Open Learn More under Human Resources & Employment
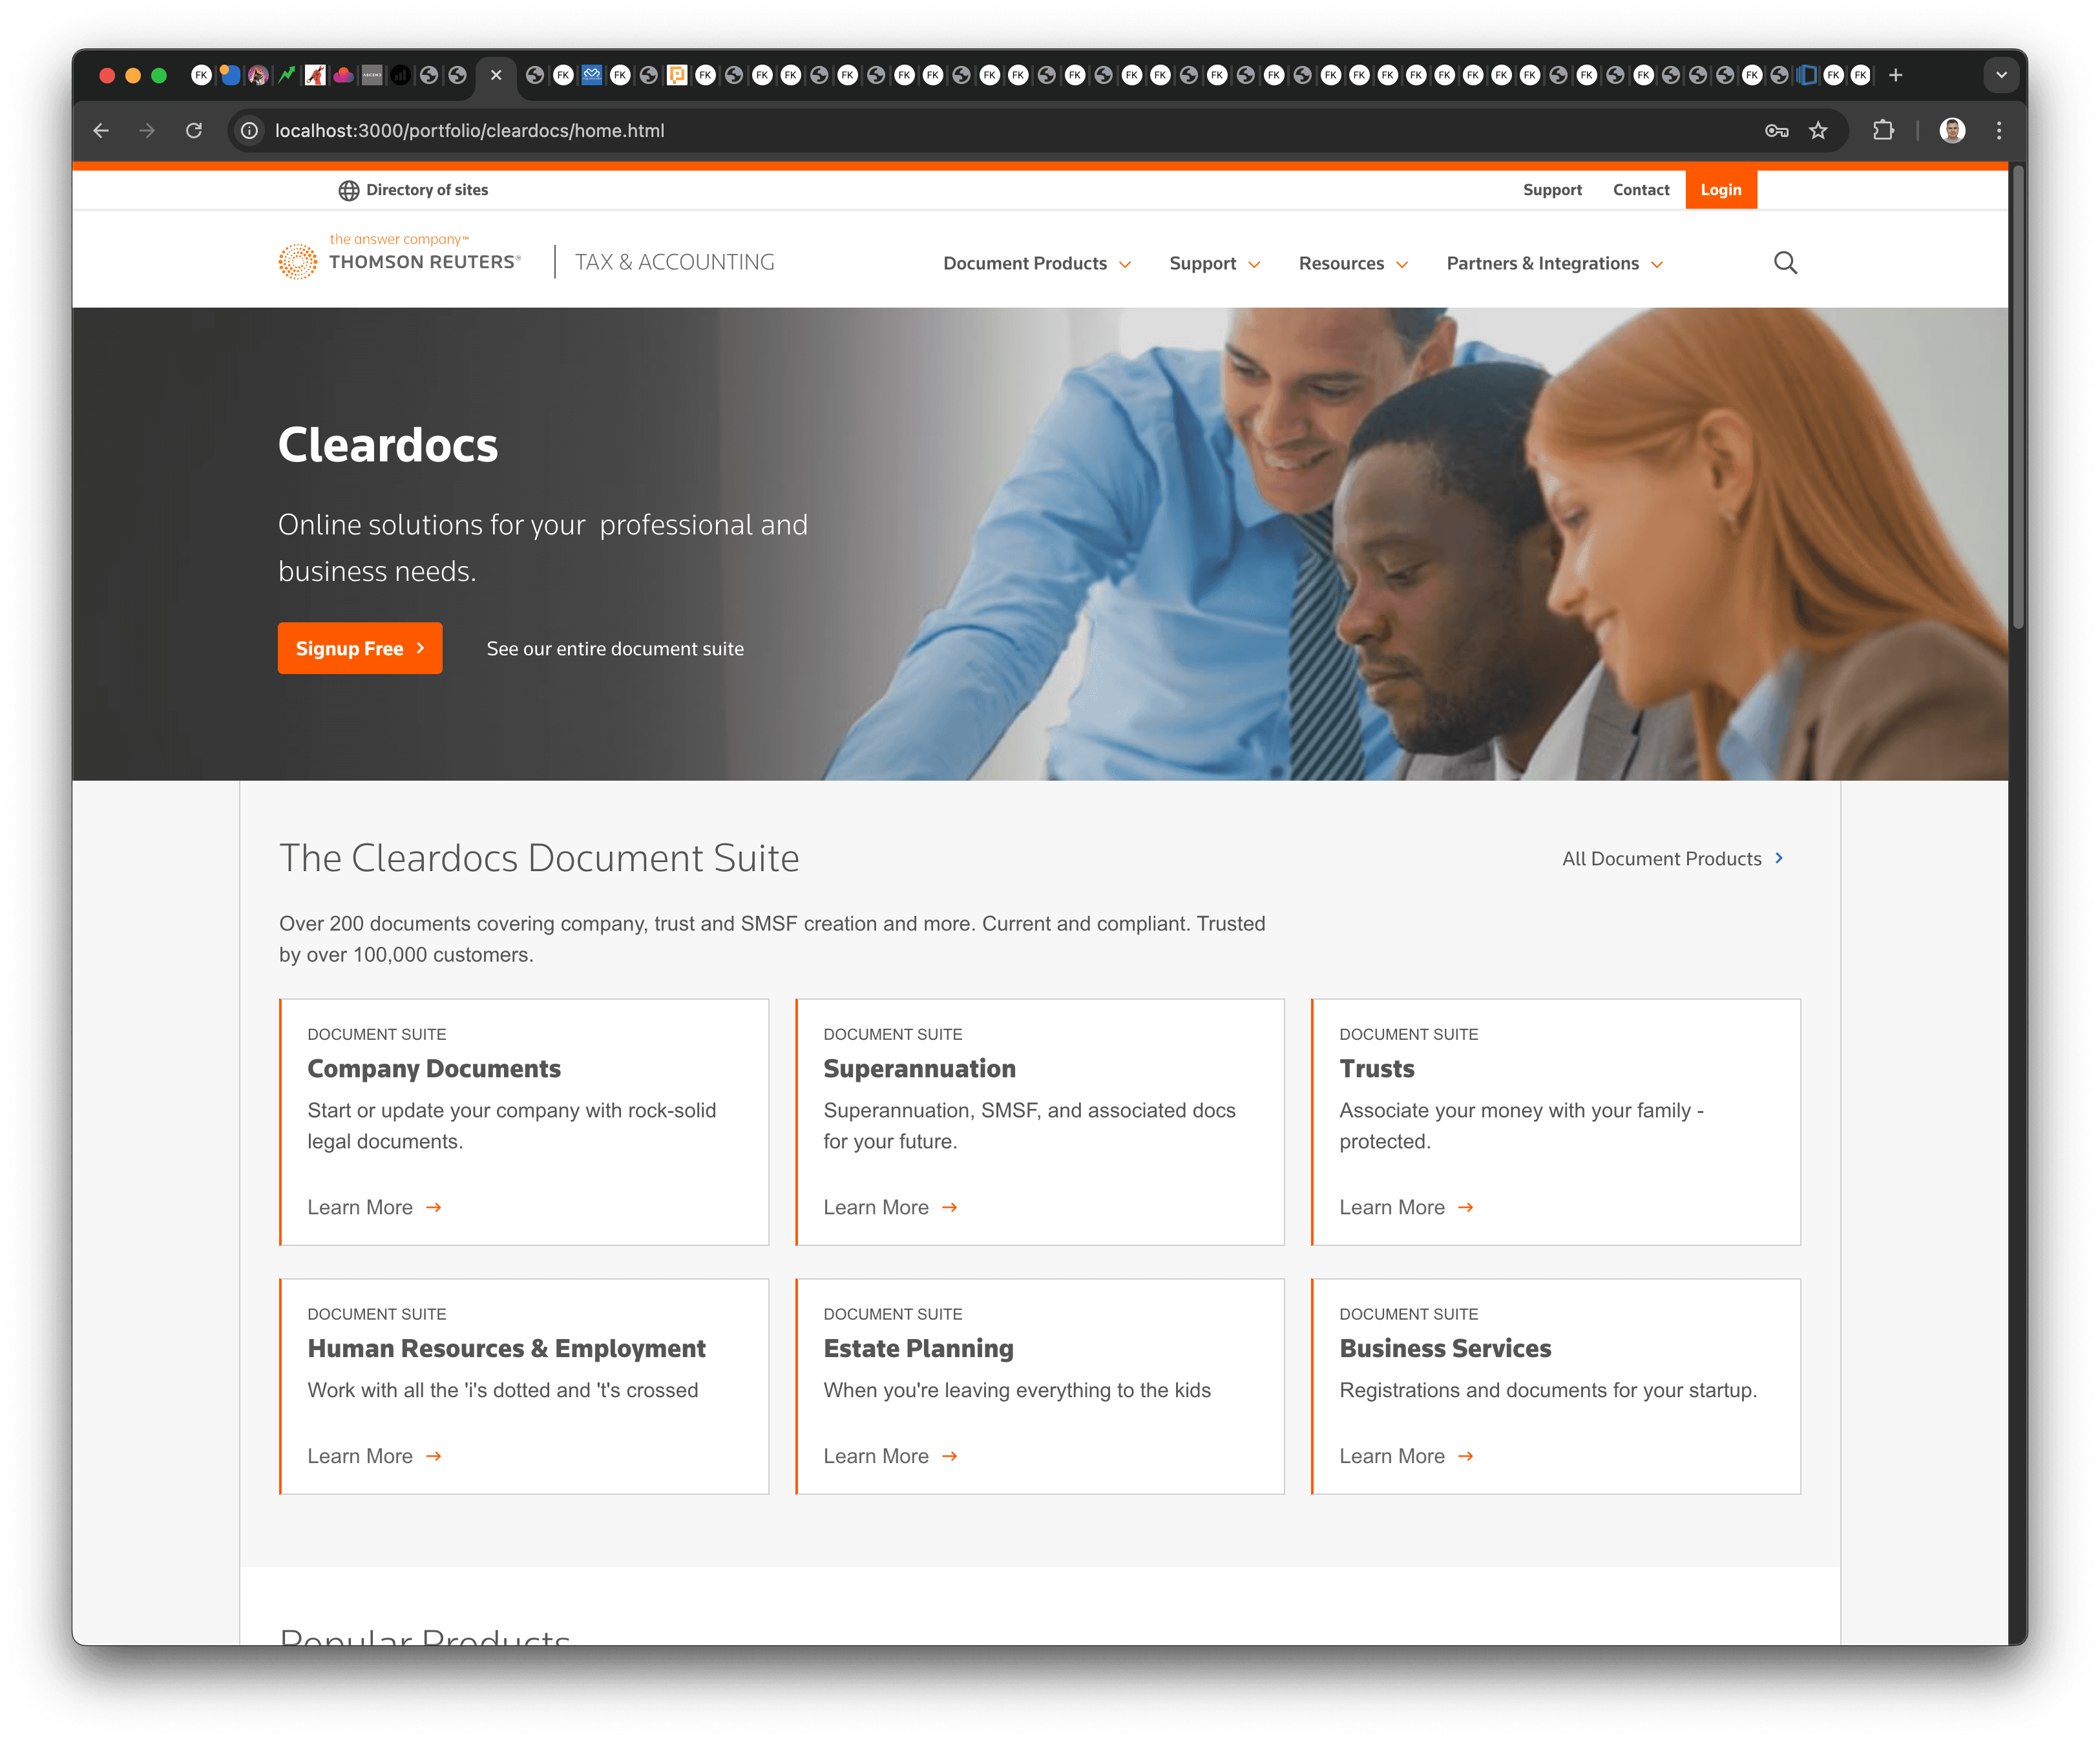The width and height of the screenshot is (2100, 1741). 375,1456
